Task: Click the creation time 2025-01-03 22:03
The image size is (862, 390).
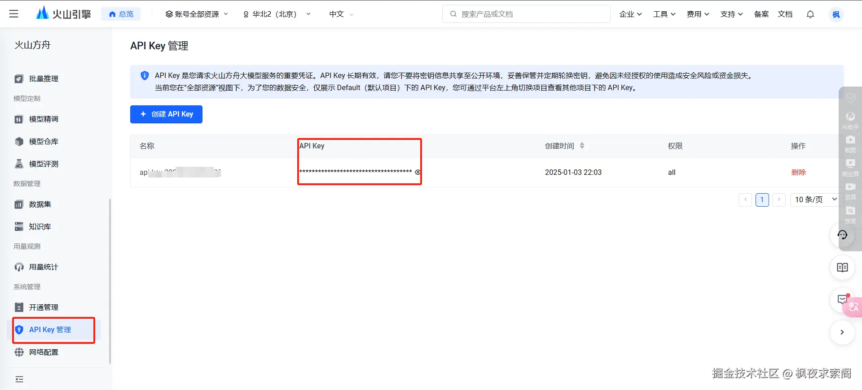Action: (573, 172)
